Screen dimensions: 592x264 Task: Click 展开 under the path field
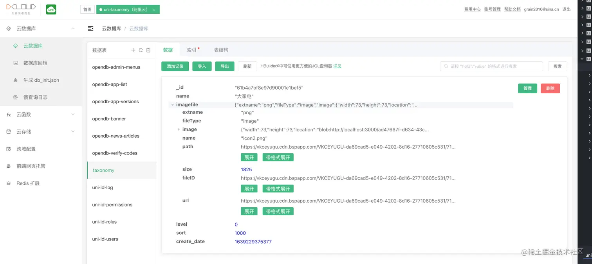pyautogui.click(x=249, y=157)
